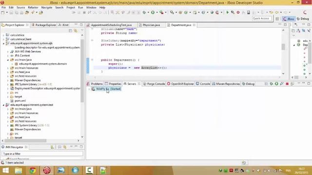Open File Explorer from the taskbar
Viewport: 312px width, 175px height.
(19, 171)
